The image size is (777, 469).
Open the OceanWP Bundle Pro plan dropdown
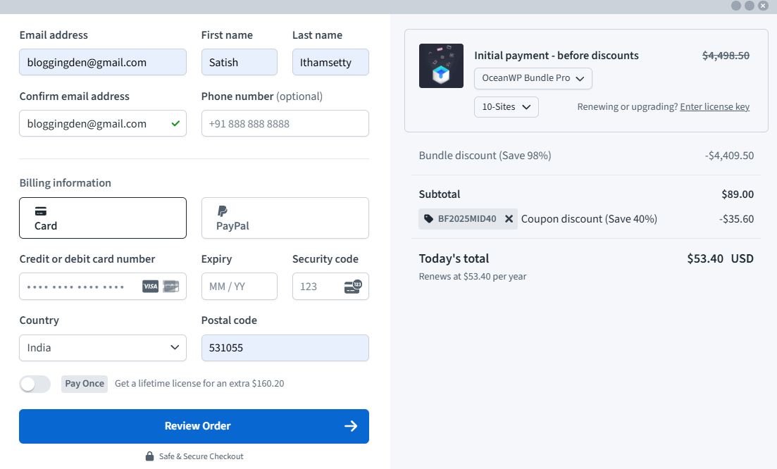[533, 78]
